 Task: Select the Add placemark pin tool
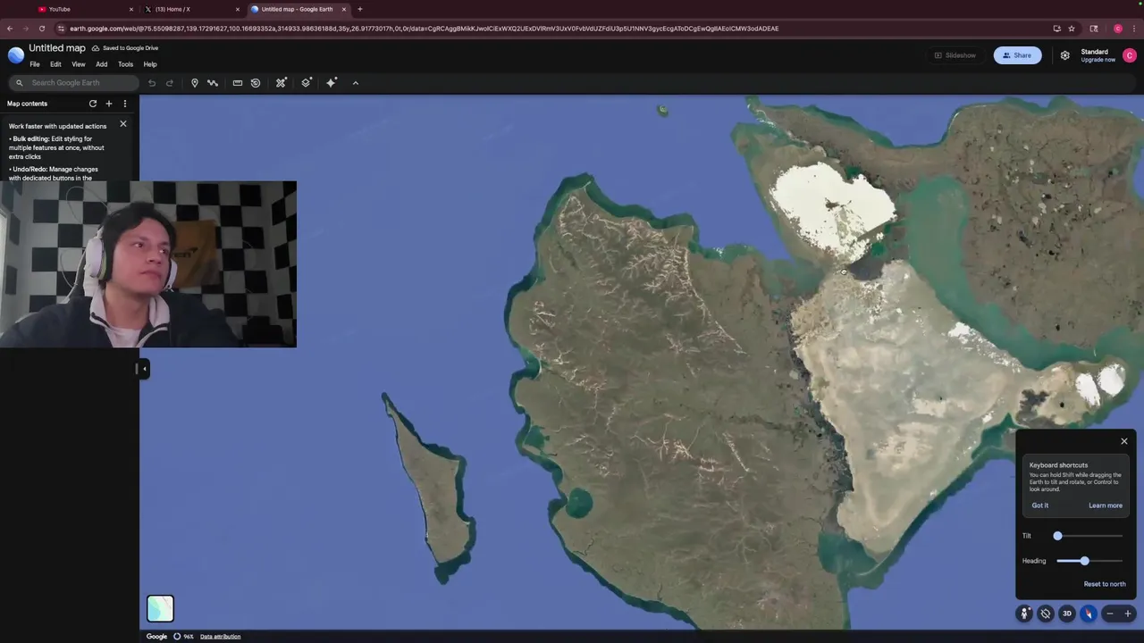(x=194, y=83)
